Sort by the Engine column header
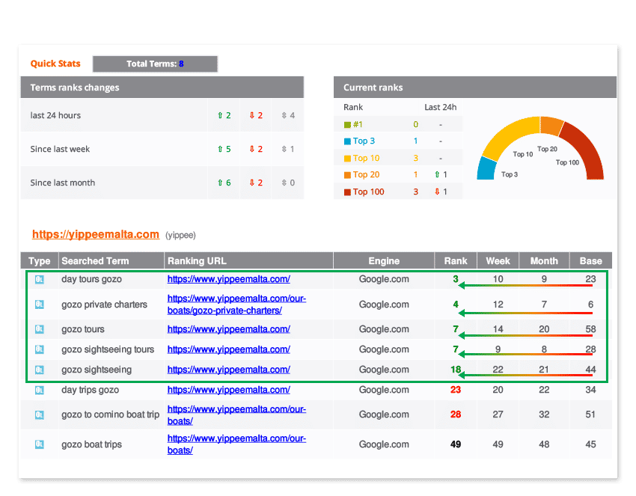The image size is (636, 496). 384,261
